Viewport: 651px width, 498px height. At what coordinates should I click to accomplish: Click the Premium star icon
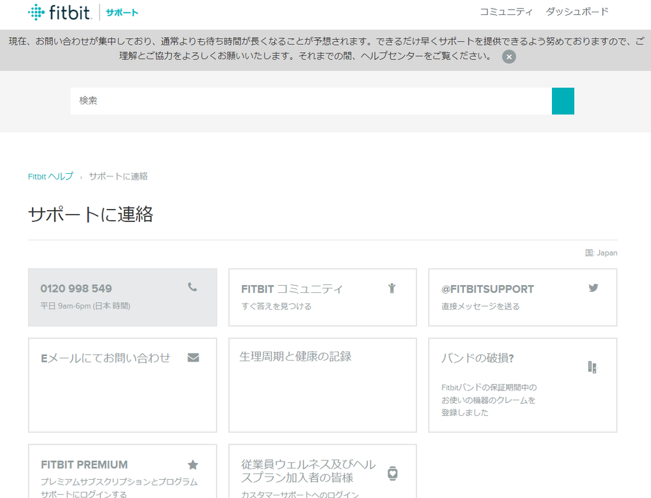(193, 465)
